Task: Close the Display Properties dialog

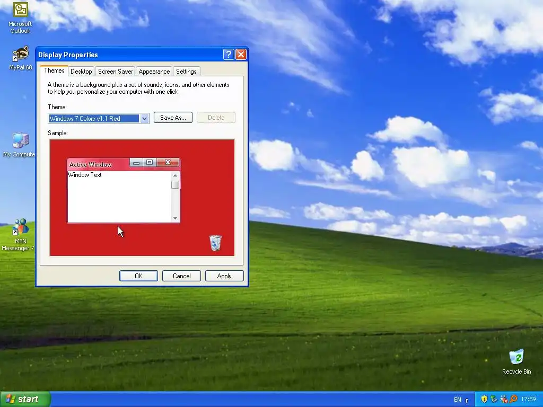Action: click(x=241, y=55)
